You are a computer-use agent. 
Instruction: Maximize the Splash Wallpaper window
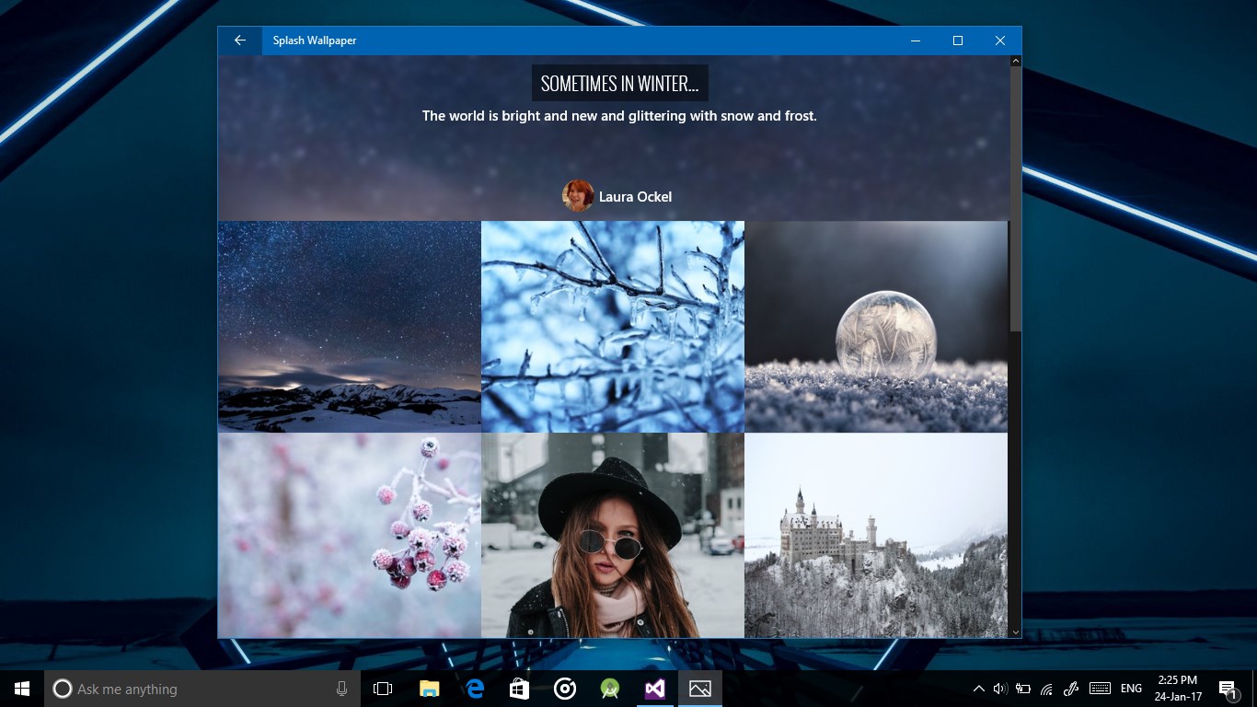(958, 41)
